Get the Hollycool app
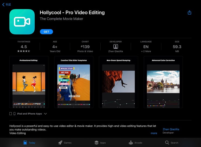 coord(47,32)
